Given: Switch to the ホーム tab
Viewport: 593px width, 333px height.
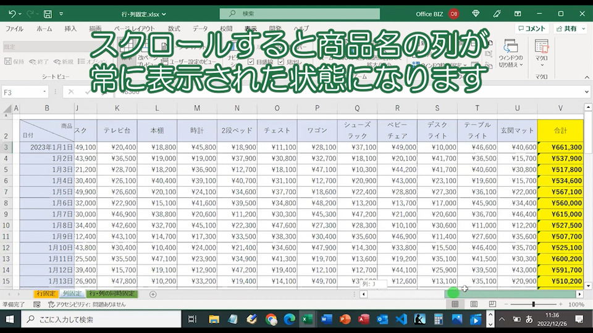Looking at the screenshot, I should [x=44, y=29].
